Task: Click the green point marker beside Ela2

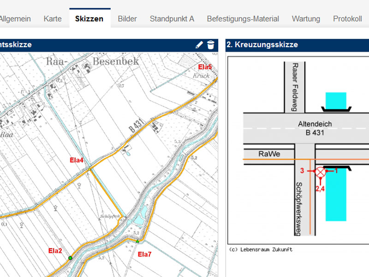Action: 70,259
